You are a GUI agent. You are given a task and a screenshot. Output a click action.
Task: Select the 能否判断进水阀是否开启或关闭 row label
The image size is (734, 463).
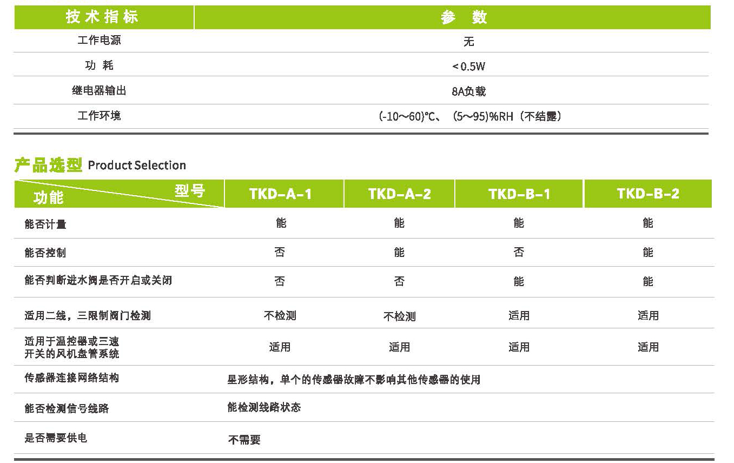pyautogui.click(x=98, y=281)
